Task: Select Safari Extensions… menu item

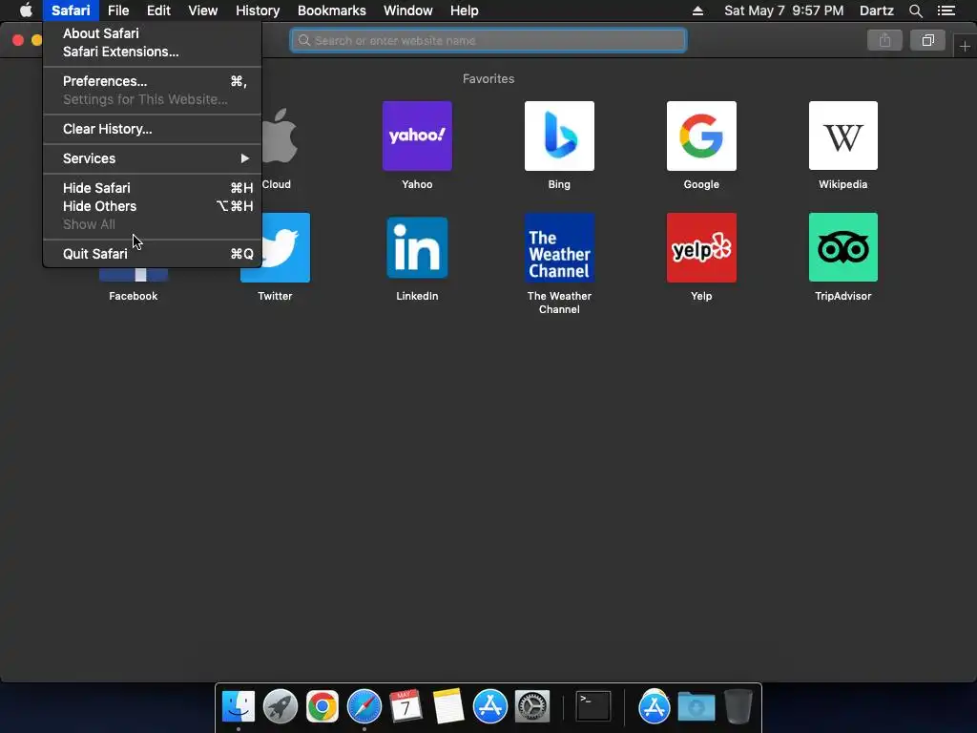Action: 152,52
